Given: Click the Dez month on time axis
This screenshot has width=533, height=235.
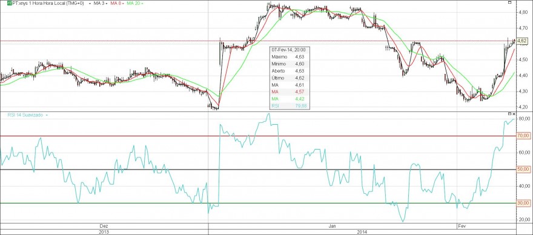Looking at the screenshot, I should click(x=104, y=226).
